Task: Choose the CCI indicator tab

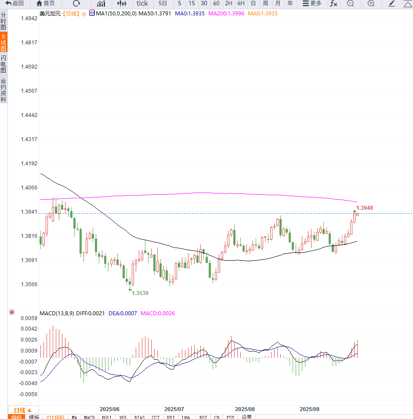Action: point(156,417)
